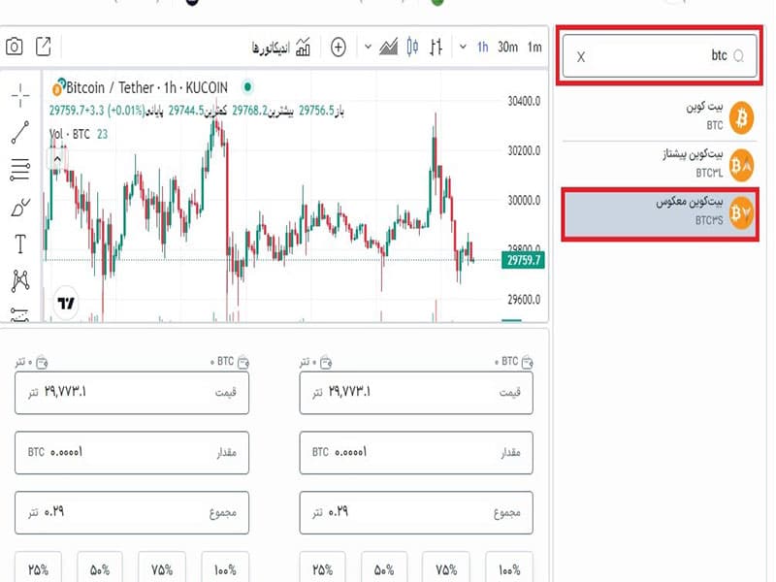Click the BTC3S coin icon
Image resolution: width=776 pixels, height=582 pixels.
pos(741,213)
